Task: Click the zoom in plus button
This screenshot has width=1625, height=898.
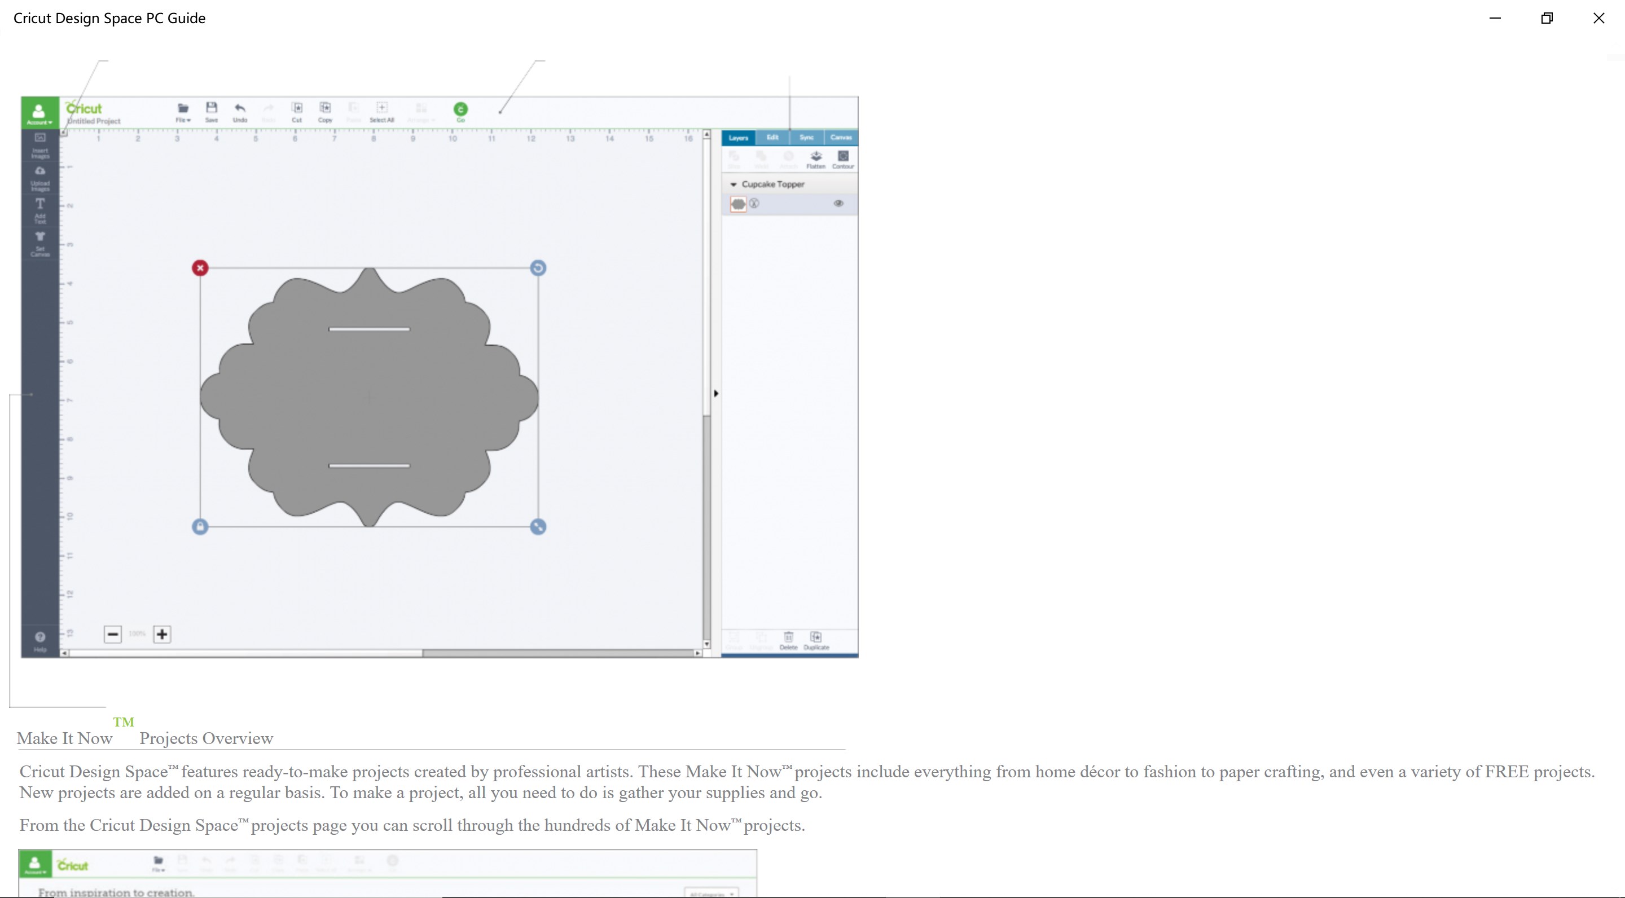Action: 162,635
